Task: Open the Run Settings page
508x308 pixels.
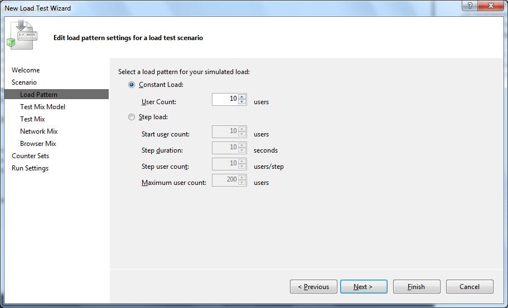Action: coord(30,168)
